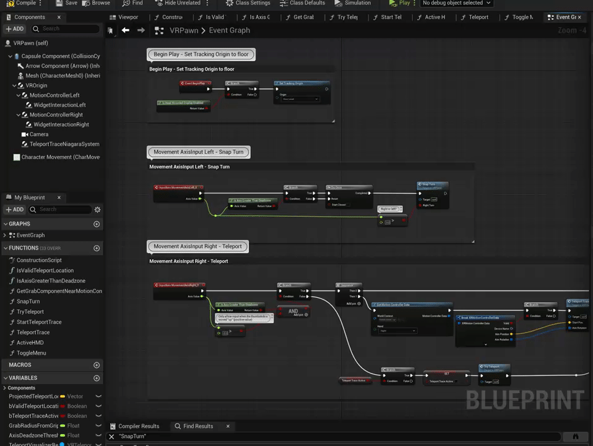Click ADD in My Blueprint panel
Viewport: 593px width, 446px height.
coord(15,209)
